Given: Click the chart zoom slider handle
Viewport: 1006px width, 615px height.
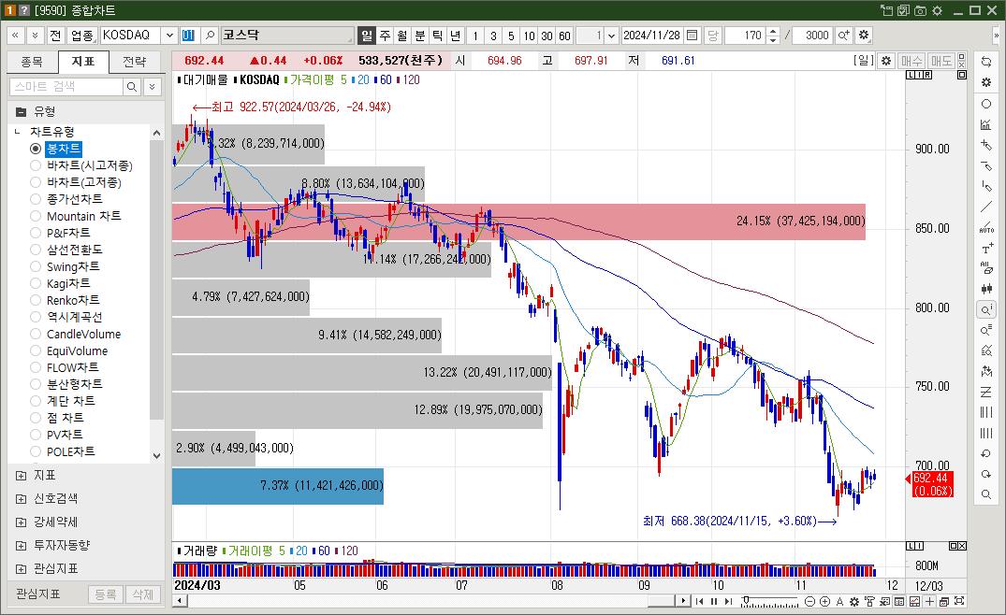Looking at the screenshot, I should (x=746, y=600).
